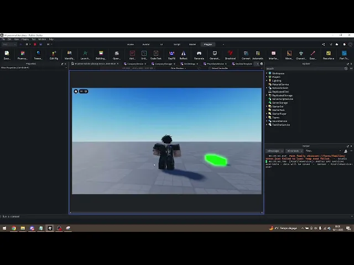
Task: Open the Scale Text plugin
Action: (156, 55)
